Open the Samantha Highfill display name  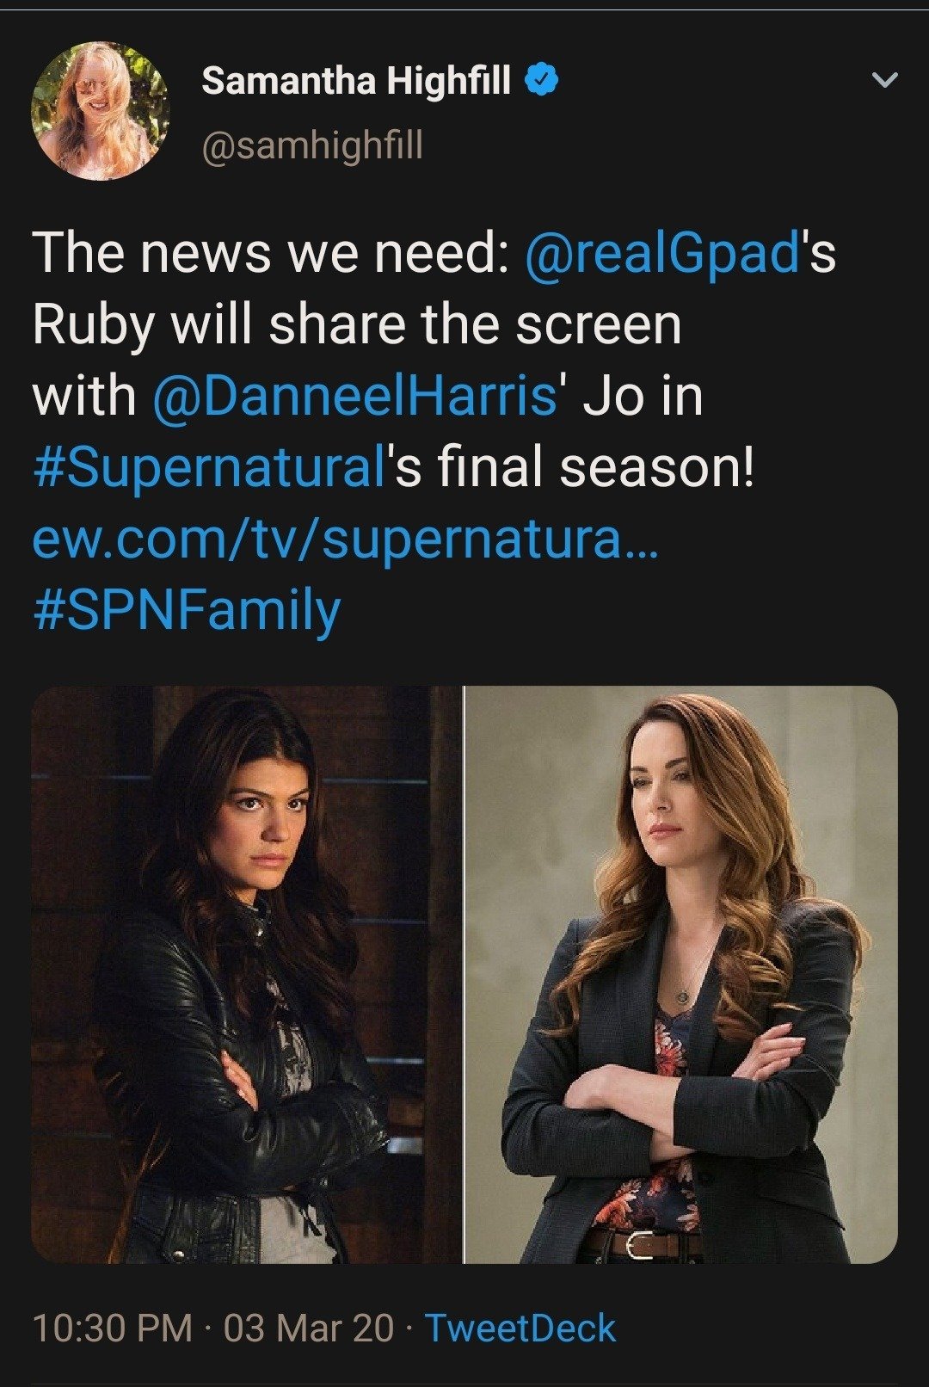[356, 81]
